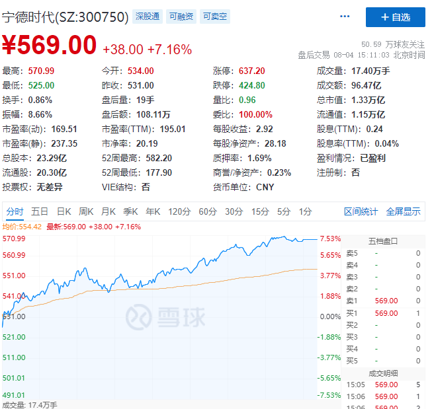Click the current price ¥569.00
434x409 pixels.
[49, 45]
